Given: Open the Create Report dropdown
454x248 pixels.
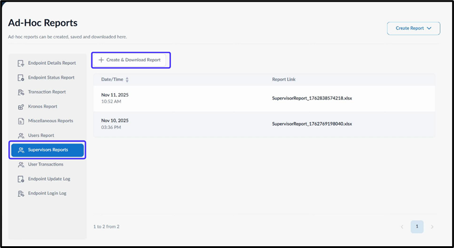Looking at the screenshot, I should point(413,28).
